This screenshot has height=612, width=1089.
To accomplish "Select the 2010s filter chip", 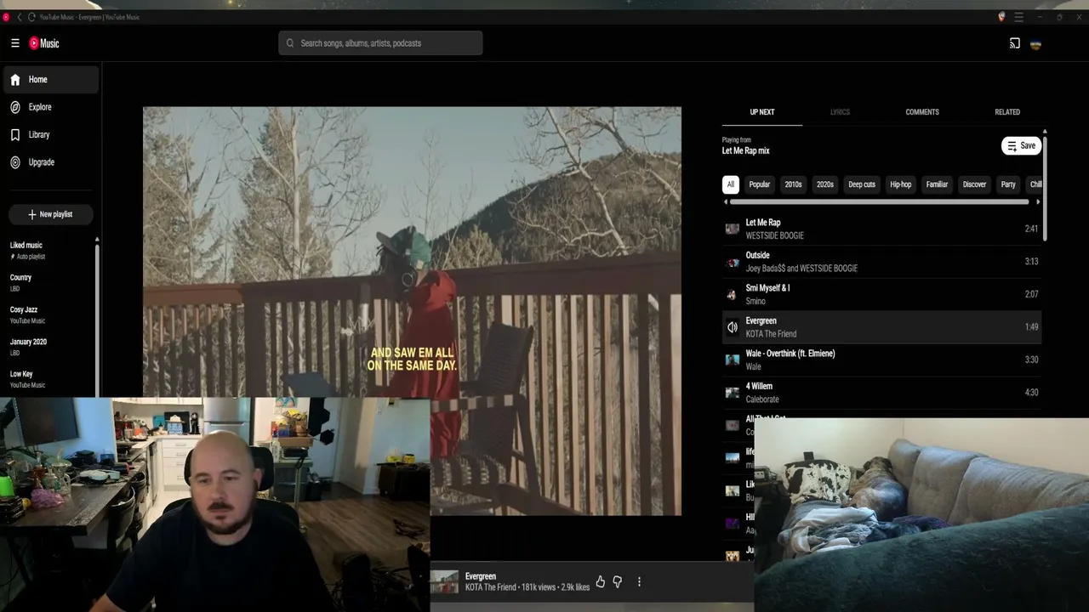I will 793,184.
